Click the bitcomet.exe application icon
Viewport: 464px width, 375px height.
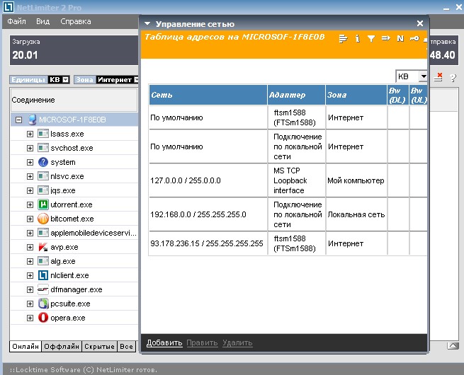pyautogui.click(x=43, y=219)
